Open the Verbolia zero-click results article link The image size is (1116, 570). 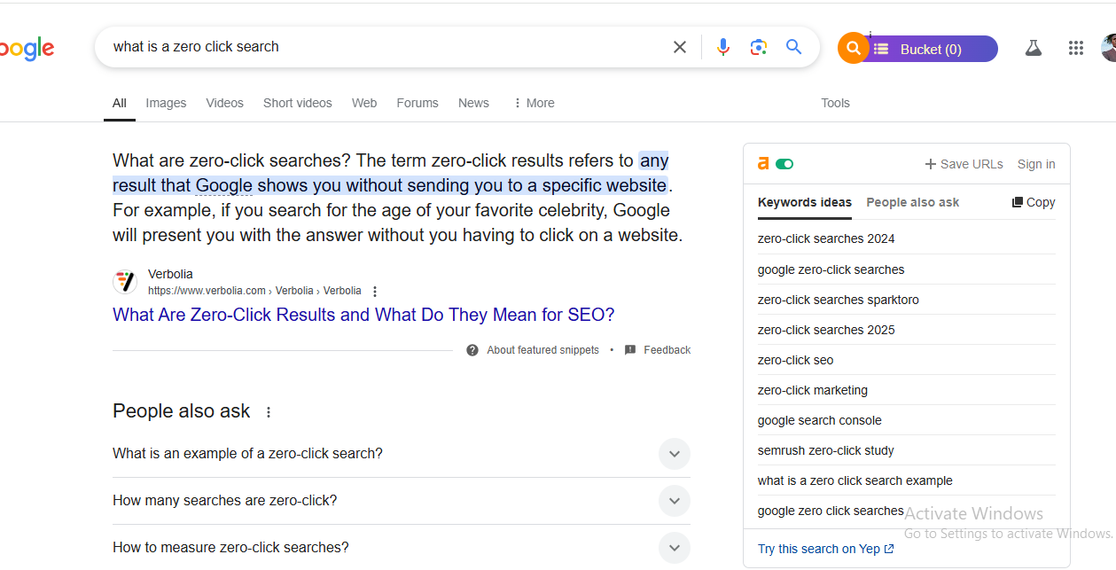point(363,315)
